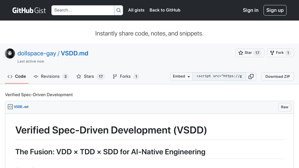Click the Instantly share code tagline
This screenshot has height=168, width=299.
(x=149, y=34)
